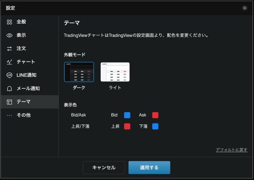The height and width of the screenshot is (180, 254).
Task: Change the 下落 blue color swatch
Action: point(155,126)
